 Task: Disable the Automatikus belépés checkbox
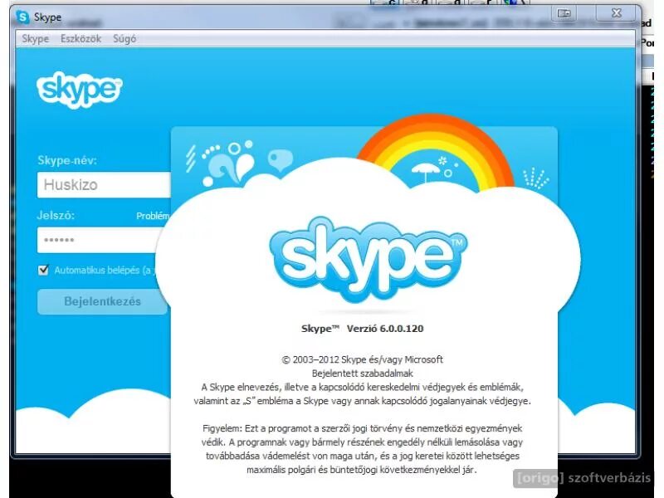pyautogui.click(x=41, y=269)
